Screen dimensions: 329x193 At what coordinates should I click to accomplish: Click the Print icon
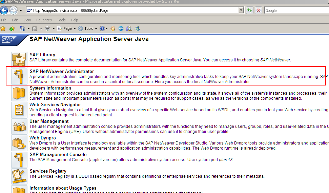47,28
